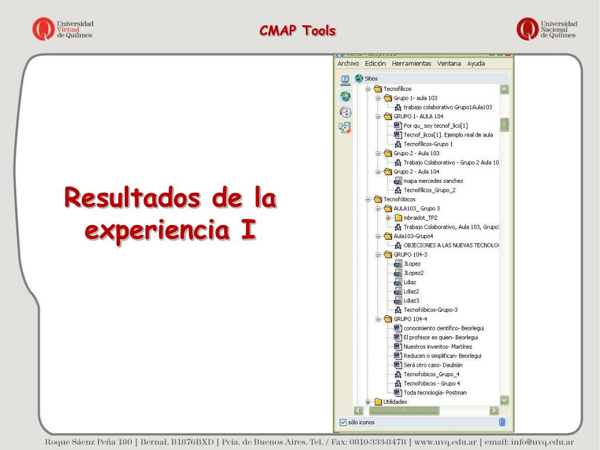Click the Sitios globe icon in header

pyautogui.click(x=359, y=79)
